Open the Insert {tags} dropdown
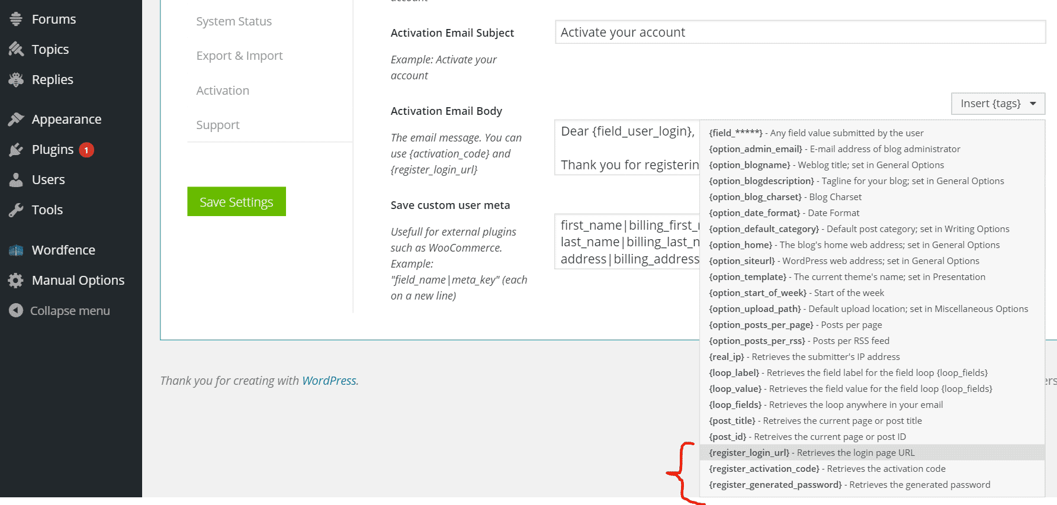This screenshot has width=1057, height=505. (998, 104)
